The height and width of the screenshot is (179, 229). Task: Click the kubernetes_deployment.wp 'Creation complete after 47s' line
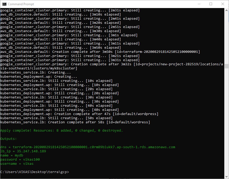(x=79, y=114)
